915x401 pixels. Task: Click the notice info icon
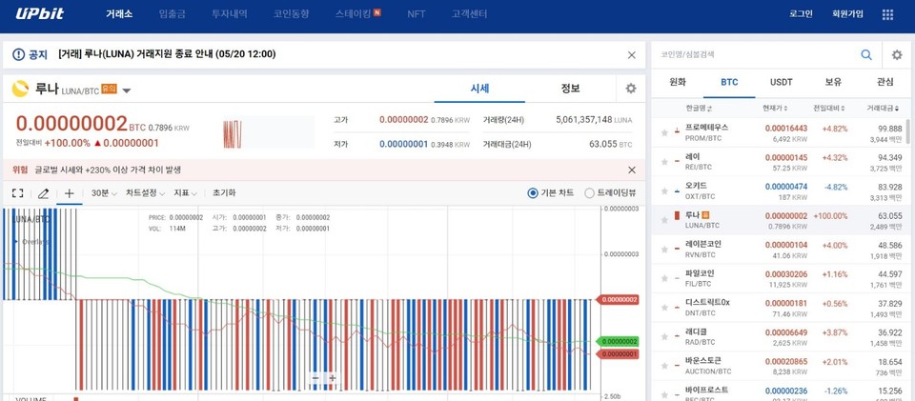[17, 54]
